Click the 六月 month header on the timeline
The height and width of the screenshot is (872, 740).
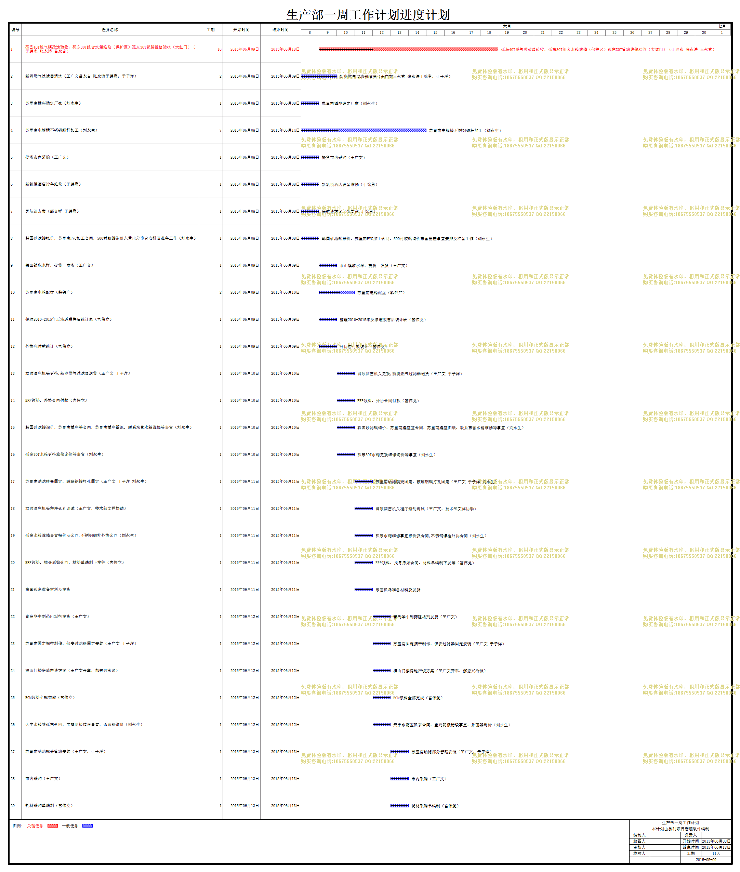click(x=507, y=26)
